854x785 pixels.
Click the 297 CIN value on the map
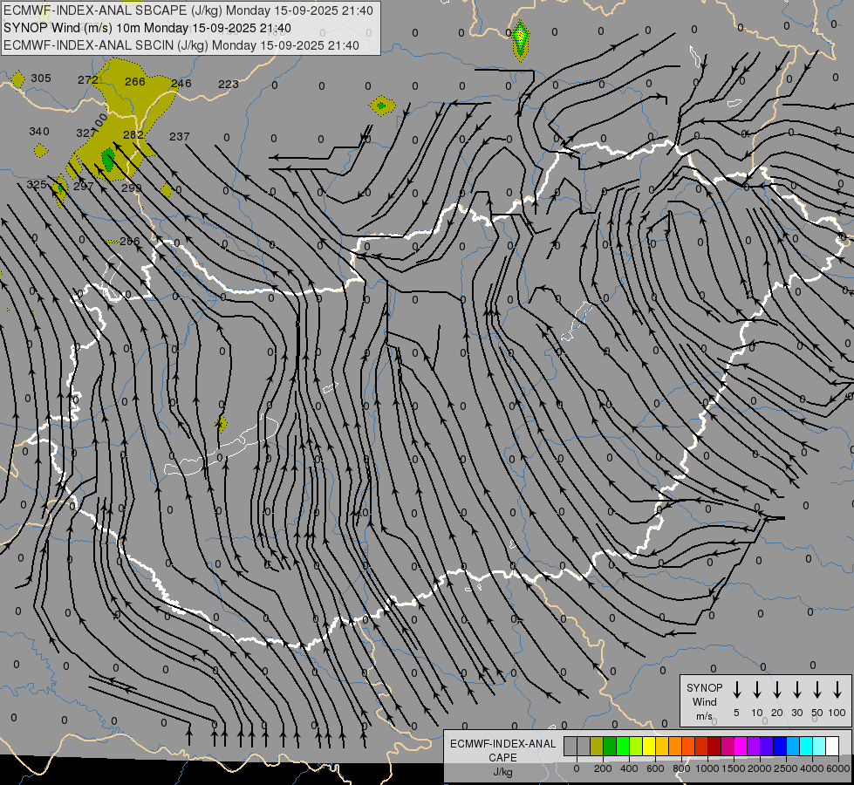coord(84,186)
